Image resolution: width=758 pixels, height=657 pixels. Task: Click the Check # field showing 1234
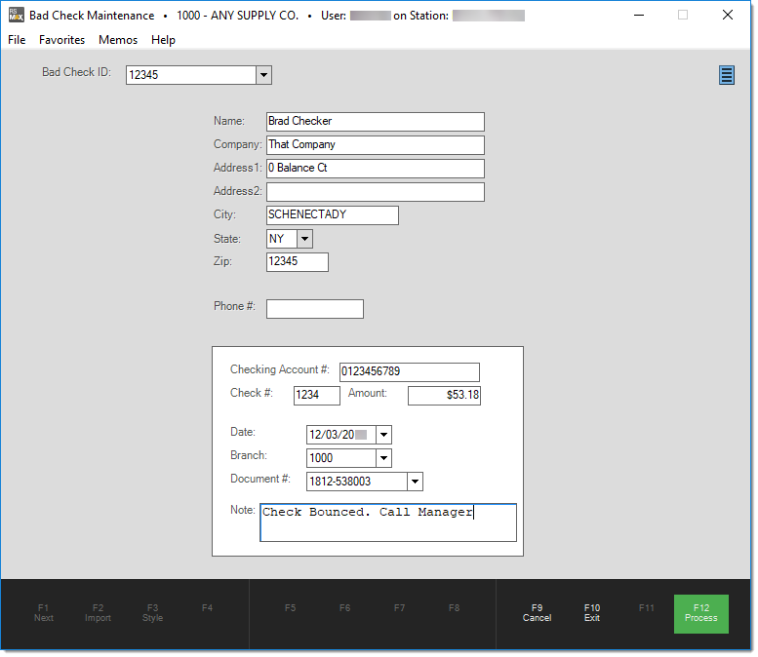318,396
